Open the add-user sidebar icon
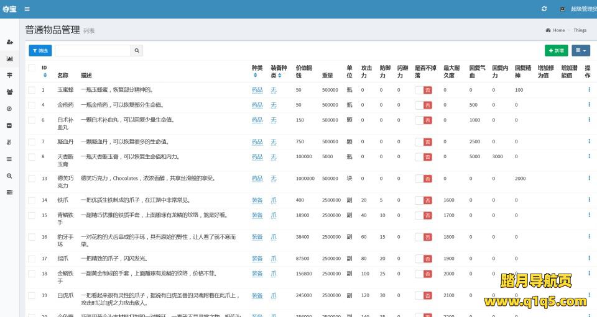 [x=9, y=42]
